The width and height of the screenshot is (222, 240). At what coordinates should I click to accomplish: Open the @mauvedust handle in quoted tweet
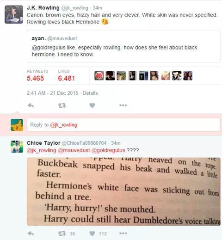(62, 38)
